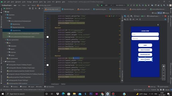
Task: Open Search Everywhere magnifier icon
Action: [x=168, y=5]
